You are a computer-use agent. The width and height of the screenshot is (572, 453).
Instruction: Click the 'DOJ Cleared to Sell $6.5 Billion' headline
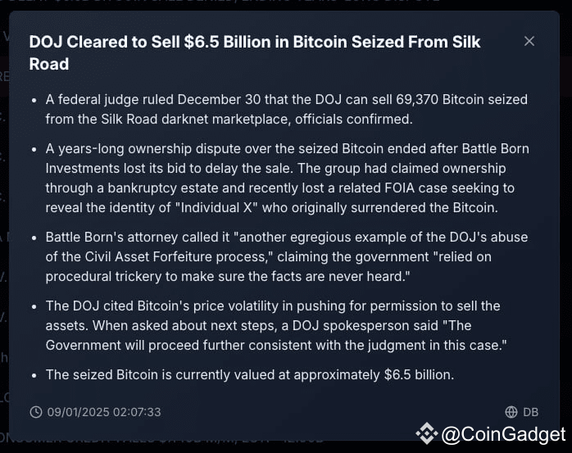point(255,53)
